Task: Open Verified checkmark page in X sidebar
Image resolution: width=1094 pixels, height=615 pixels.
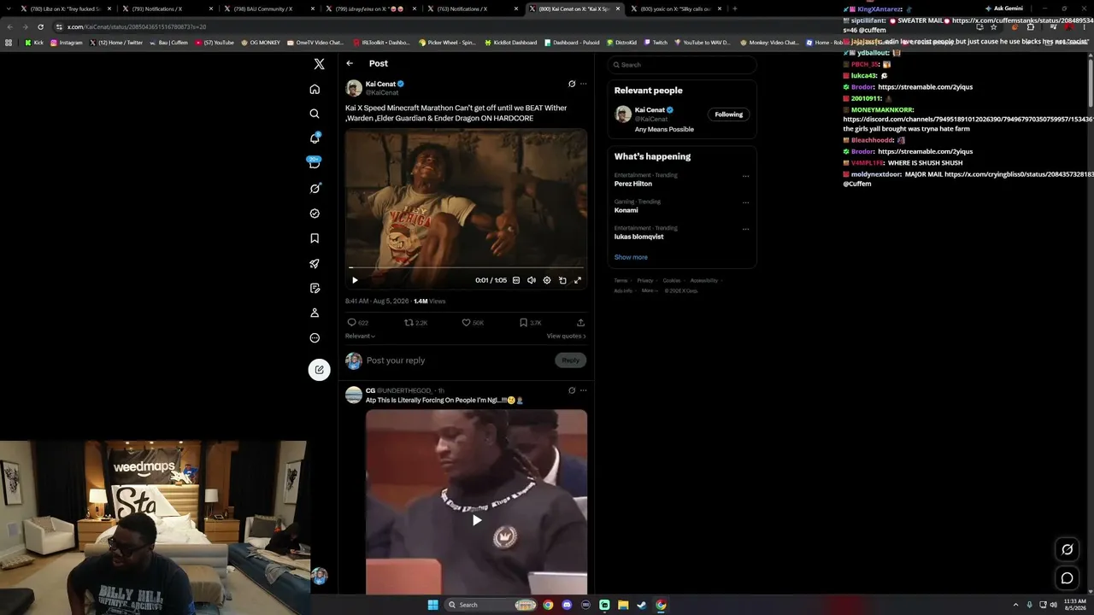Action: click(315, 214)
